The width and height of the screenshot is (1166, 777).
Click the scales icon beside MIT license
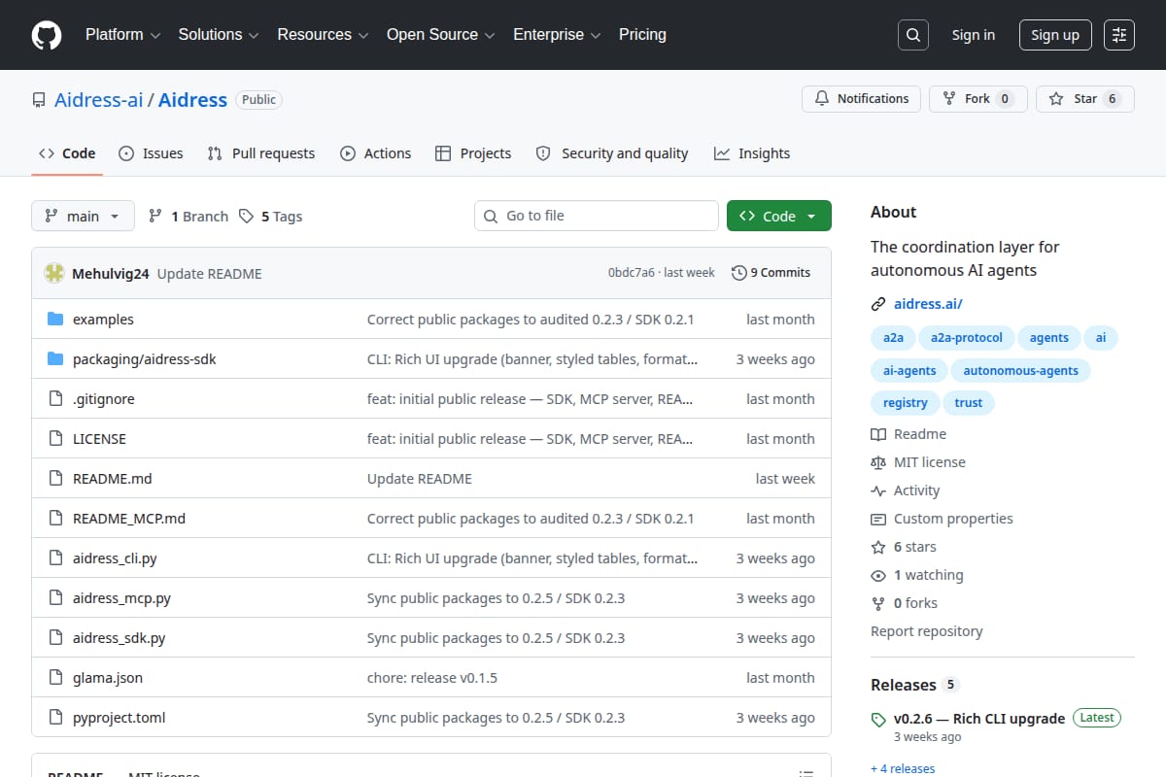(x=878, y=462)
